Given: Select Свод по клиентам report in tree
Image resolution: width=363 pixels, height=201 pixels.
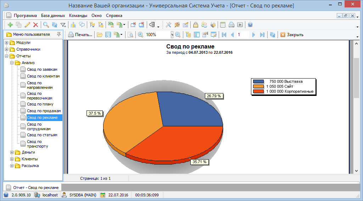Looking at the screenshot, I should [x=43, y=76].
